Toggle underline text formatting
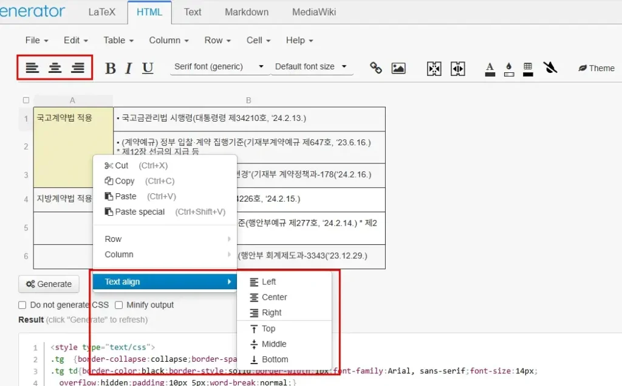The width and height of the screenshot is (622, 386). click(x=148, y=68)
